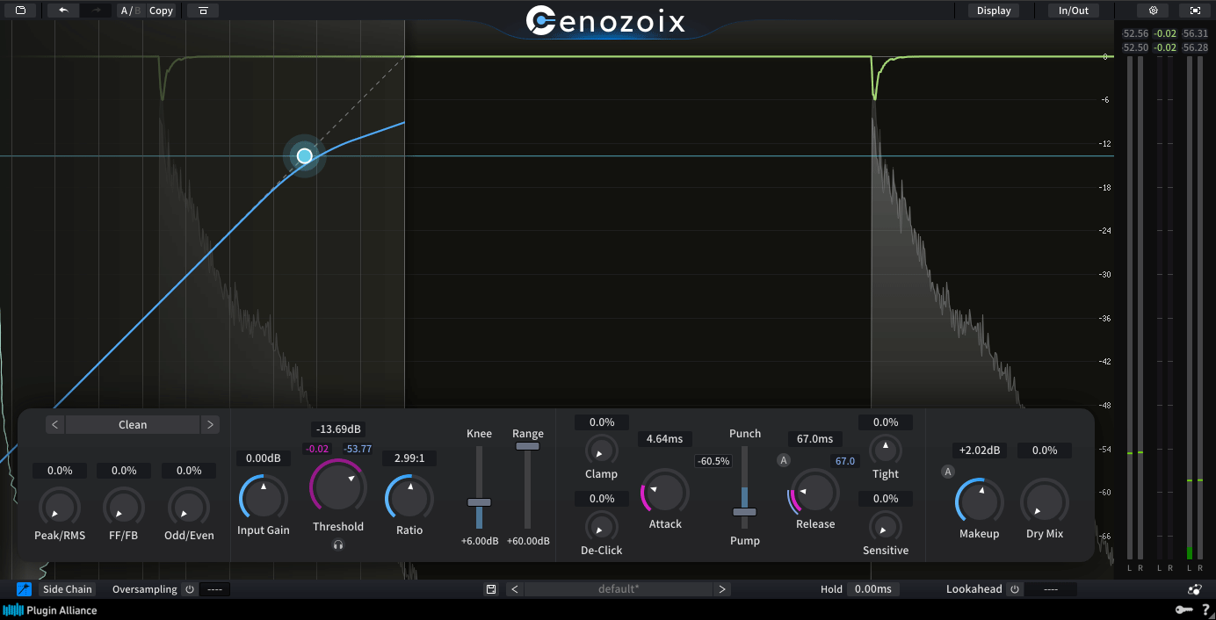The width and height of the screenshot is (1216, 620).
Task: Open the Clean style selector
Action: 133,425
